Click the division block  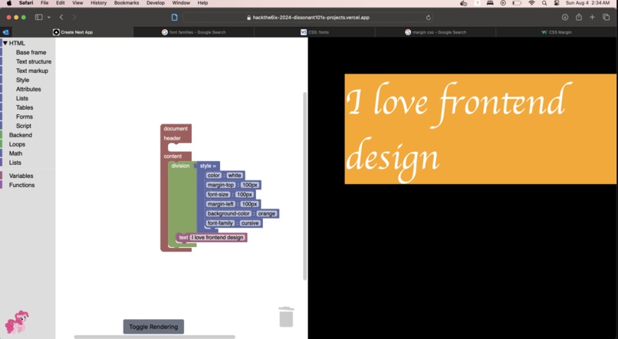(180, 166)
